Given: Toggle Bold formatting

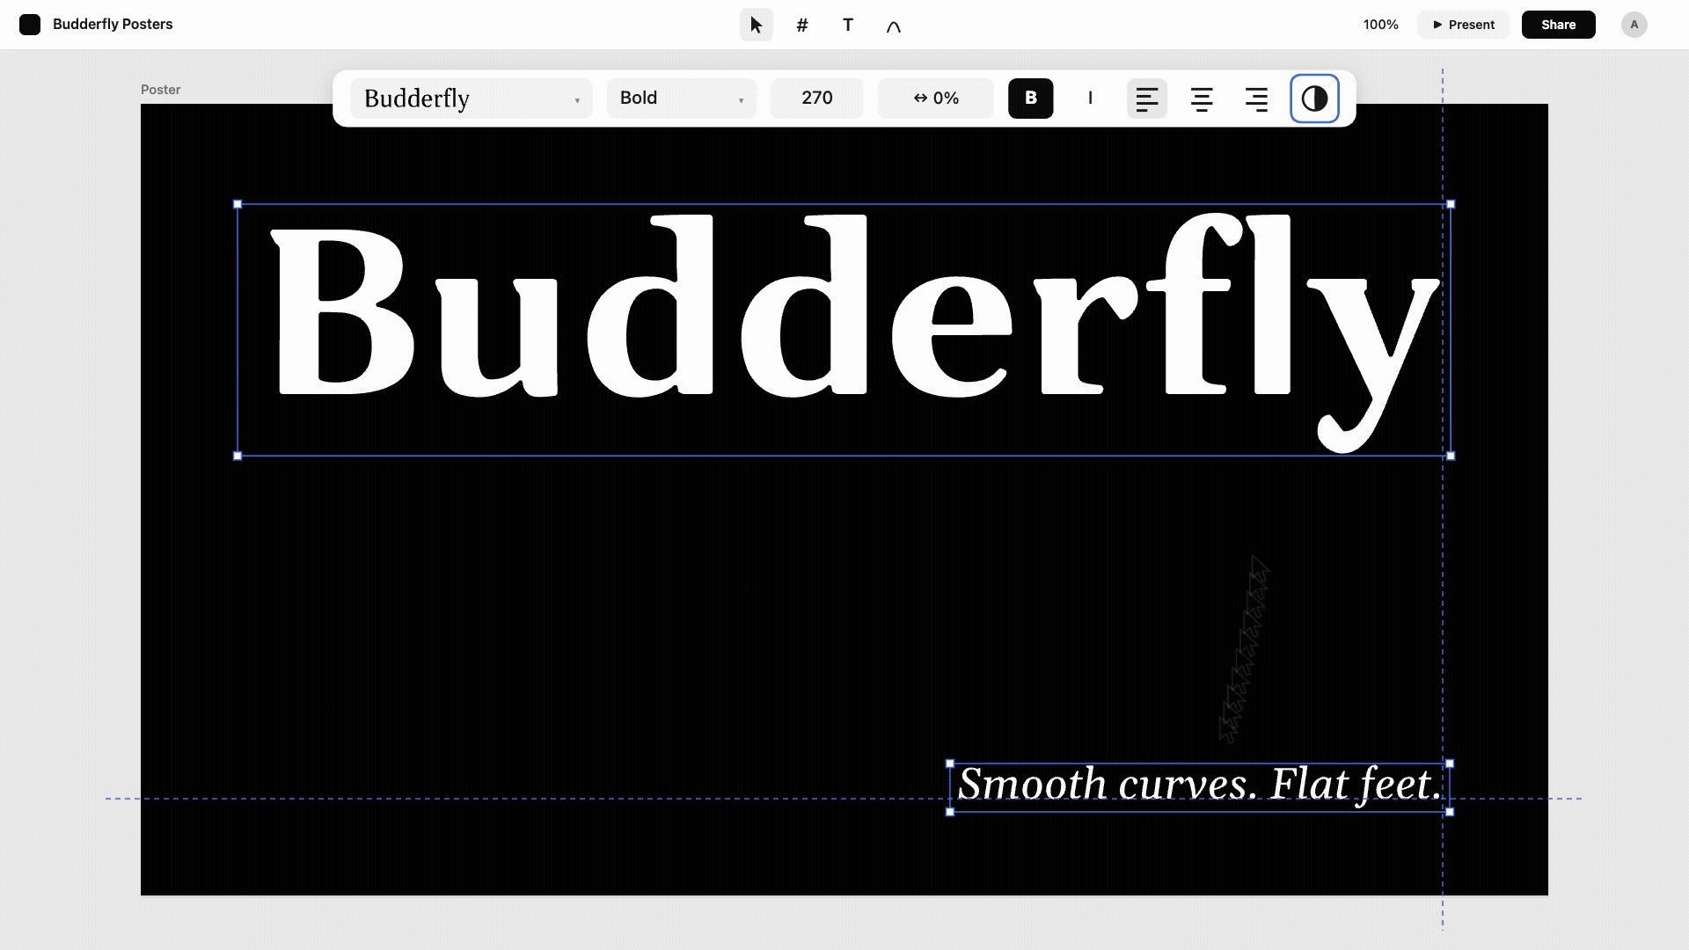Looking at the screenshot, I should click(x=1031, y=99).
